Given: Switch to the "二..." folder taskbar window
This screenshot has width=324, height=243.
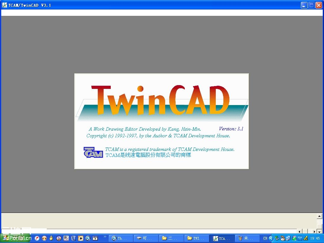Looking at the screenshot, I should (x=171, y=238).
